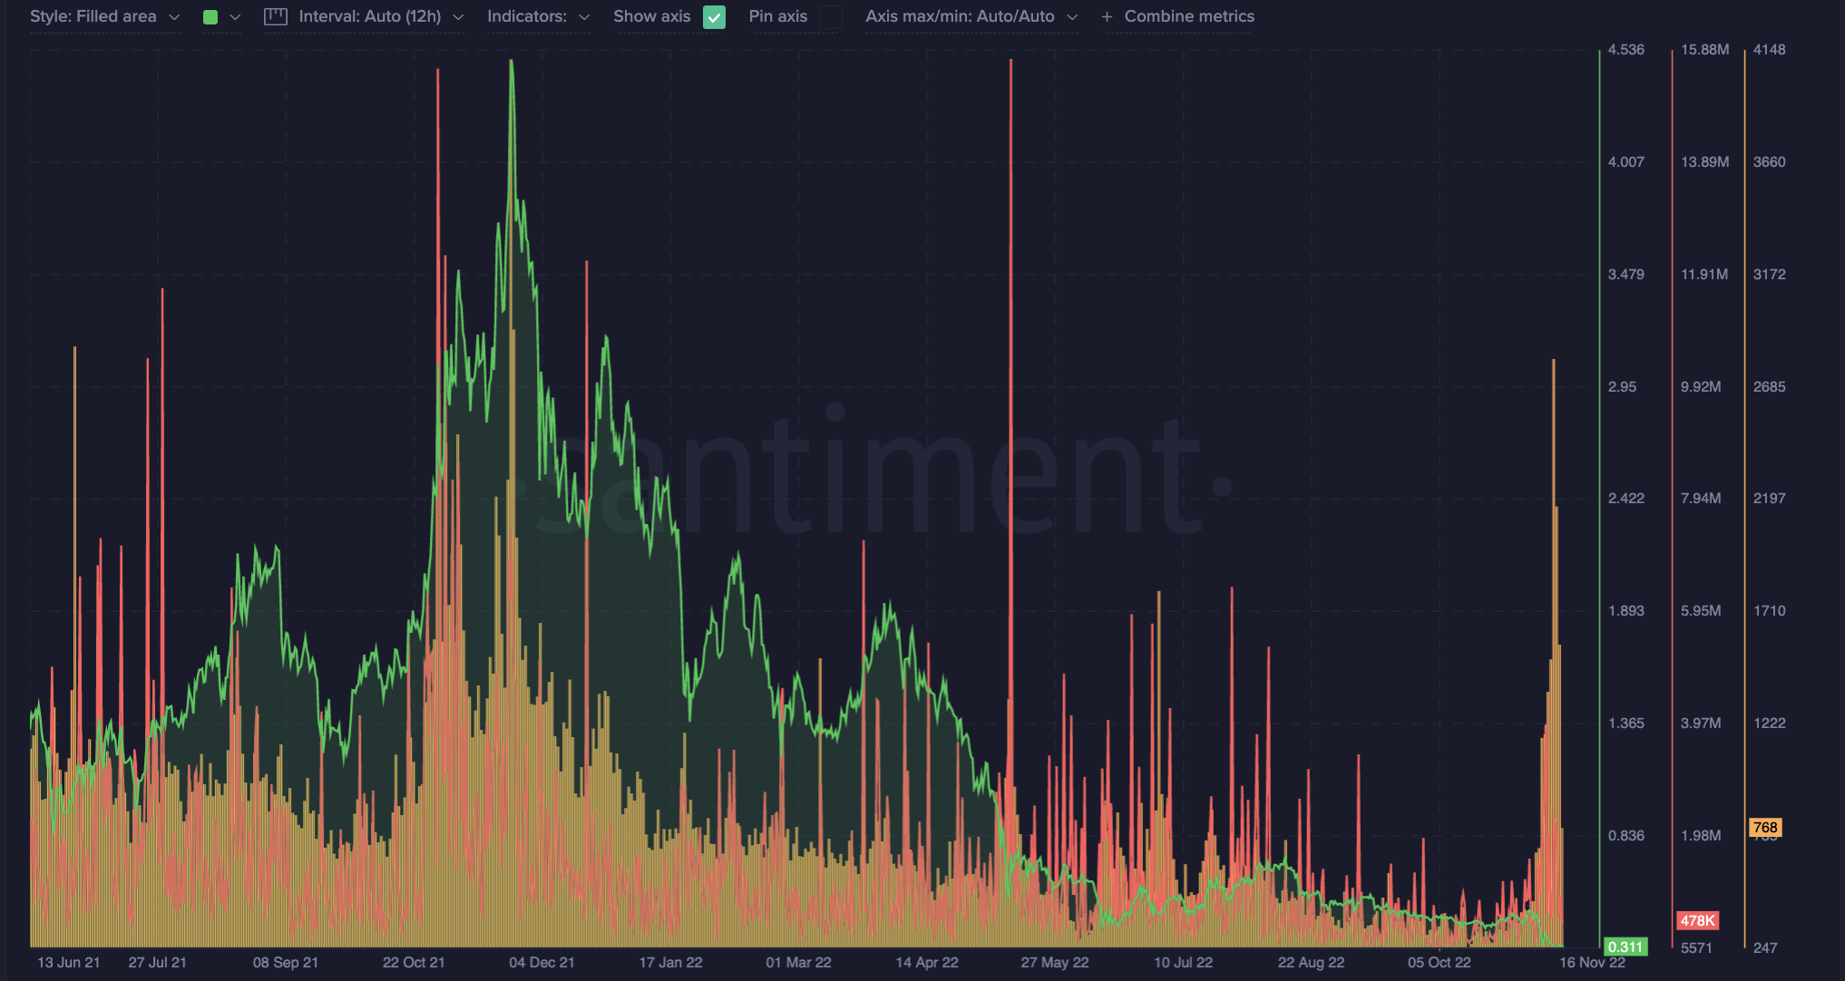Image resolution: width=1845 pixels, height=981 pixels.
Task: Enable the Pin axis checkbox
Action: pos(830,17)
